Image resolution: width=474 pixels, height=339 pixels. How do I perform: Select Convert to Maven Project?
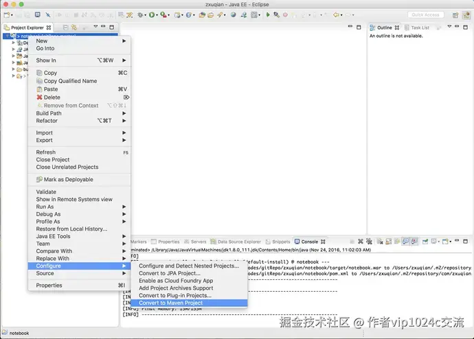point(189,303)
